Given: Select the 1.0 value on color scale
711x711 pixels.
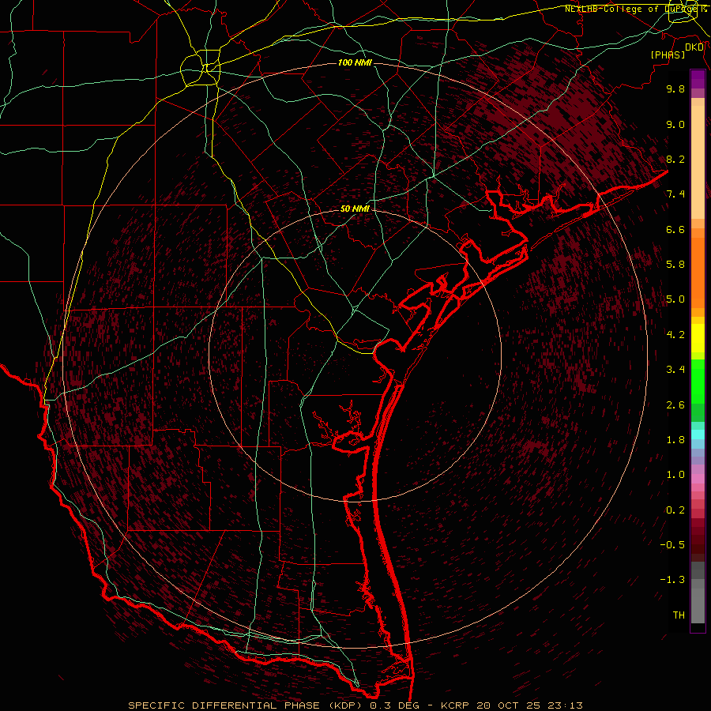Looking at the screenshot, I should pyautogui.click(x=675, y=475).
